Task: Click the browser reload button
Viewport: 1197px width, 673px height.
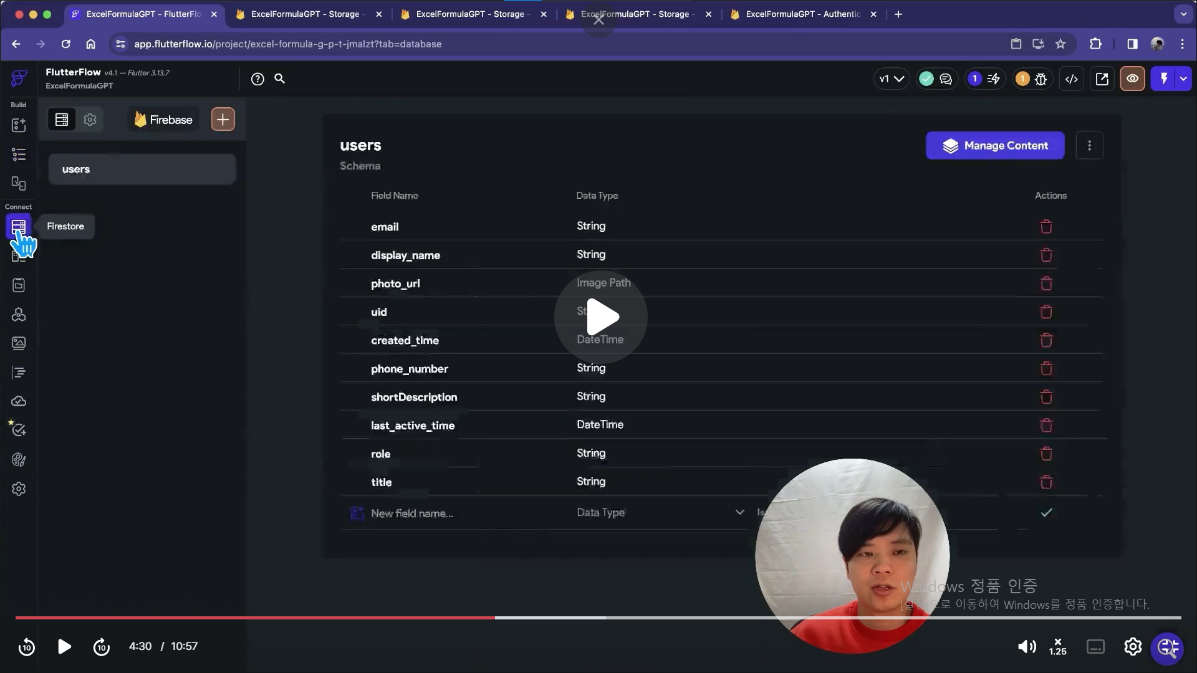Action: [65, 44]
